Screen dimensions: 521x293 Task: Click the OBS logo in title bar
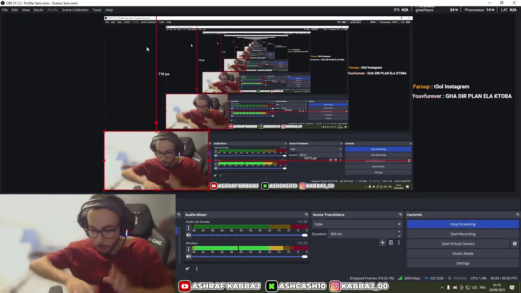[x=3, y=3]
